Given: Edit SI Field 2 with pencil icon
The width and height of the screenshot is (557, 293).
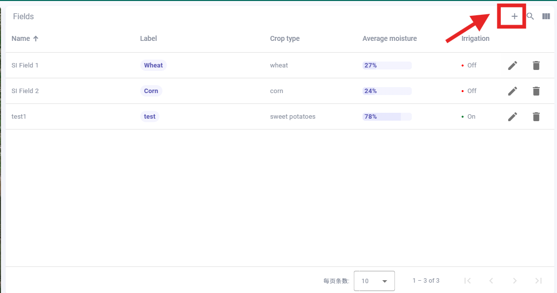Looking at the screenshot, I should pos(513,91).
